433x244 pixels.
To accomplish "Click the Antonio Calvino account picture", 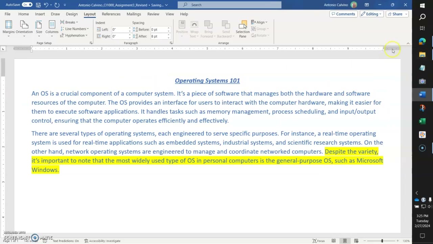I will 354,5.
